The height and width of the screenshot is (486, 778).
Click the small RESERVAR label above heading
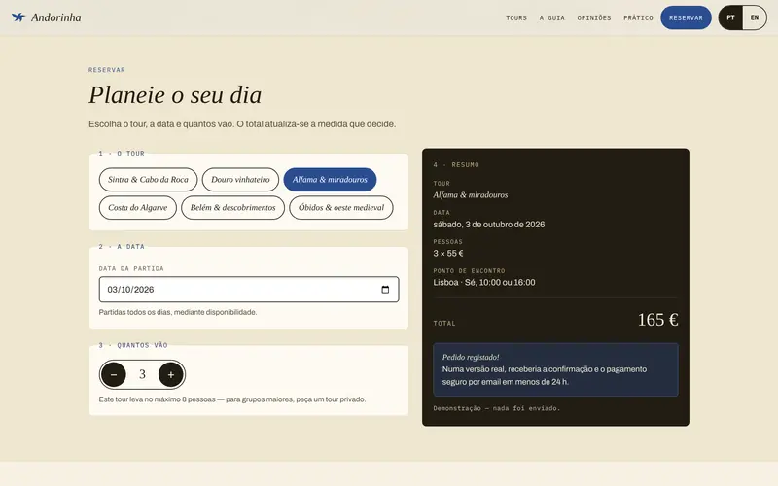pos(107,70)
